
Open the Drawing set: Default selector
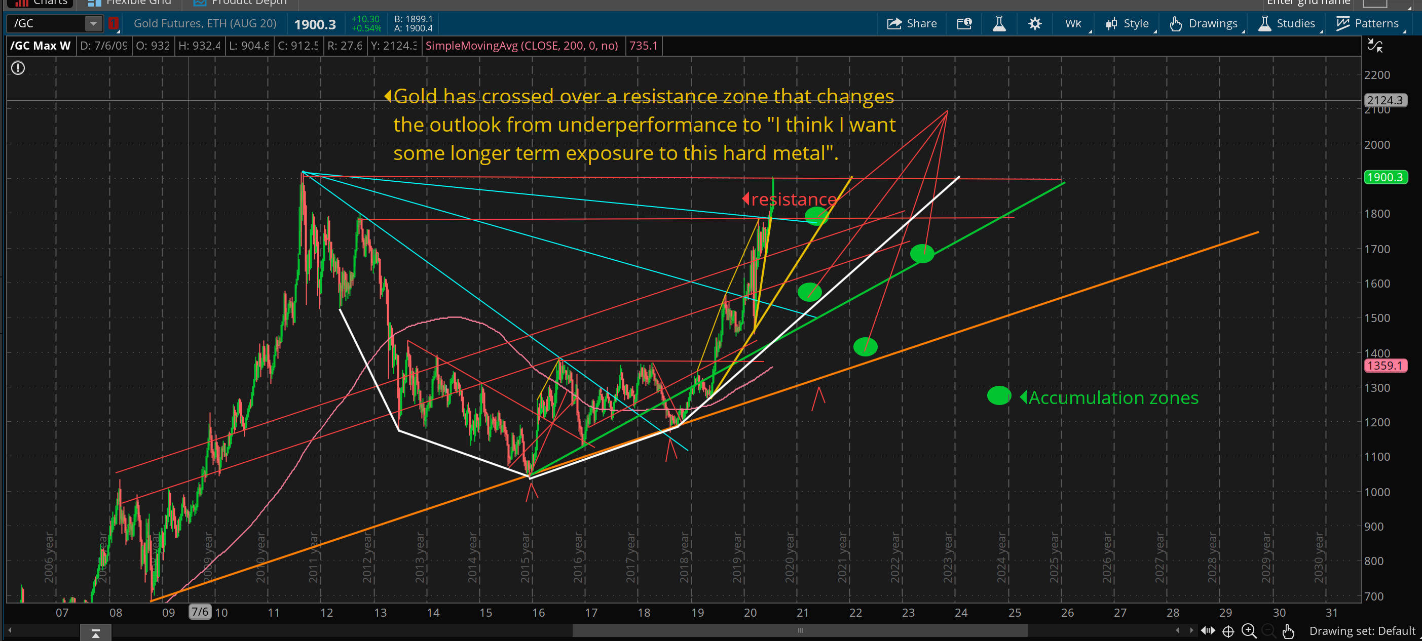coord(1362,630)
